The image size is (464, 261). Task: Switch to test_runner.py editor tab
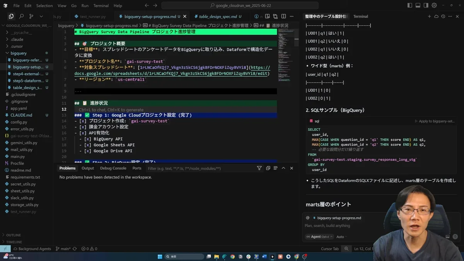[x=92, y=17]
